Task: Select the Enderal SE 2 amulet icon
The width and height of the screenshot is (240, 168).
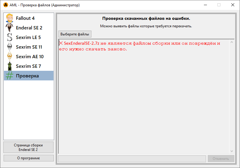Action: point(10,28)
